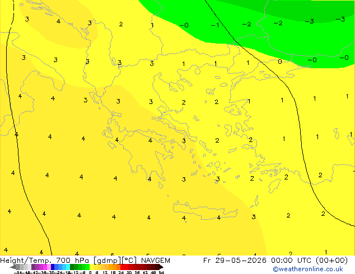355x274 pixels.
Task: Click the "54" label at the legend's right end
Action: (x=161, y=272)
